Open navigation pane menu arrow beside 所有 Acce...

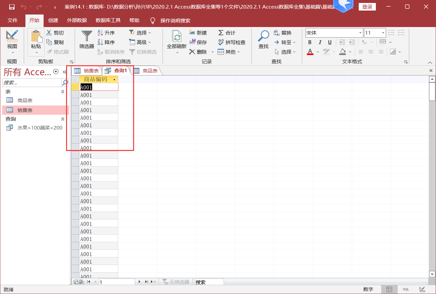pyautogui.click(x=56, y=72)
